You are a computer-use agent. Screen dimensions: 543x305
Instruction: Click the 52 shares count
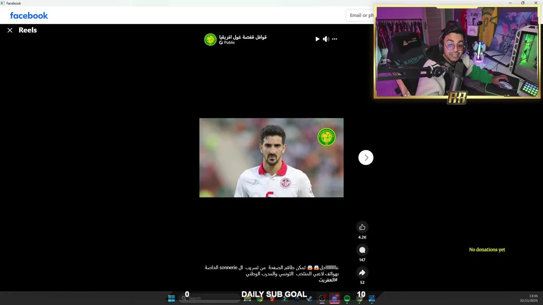362,283
